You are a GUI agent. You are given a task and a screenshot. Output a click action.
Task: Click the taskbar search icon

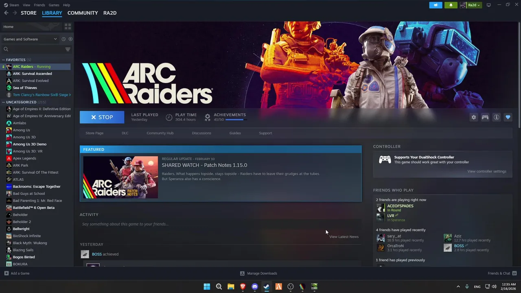tap(219, 286)
